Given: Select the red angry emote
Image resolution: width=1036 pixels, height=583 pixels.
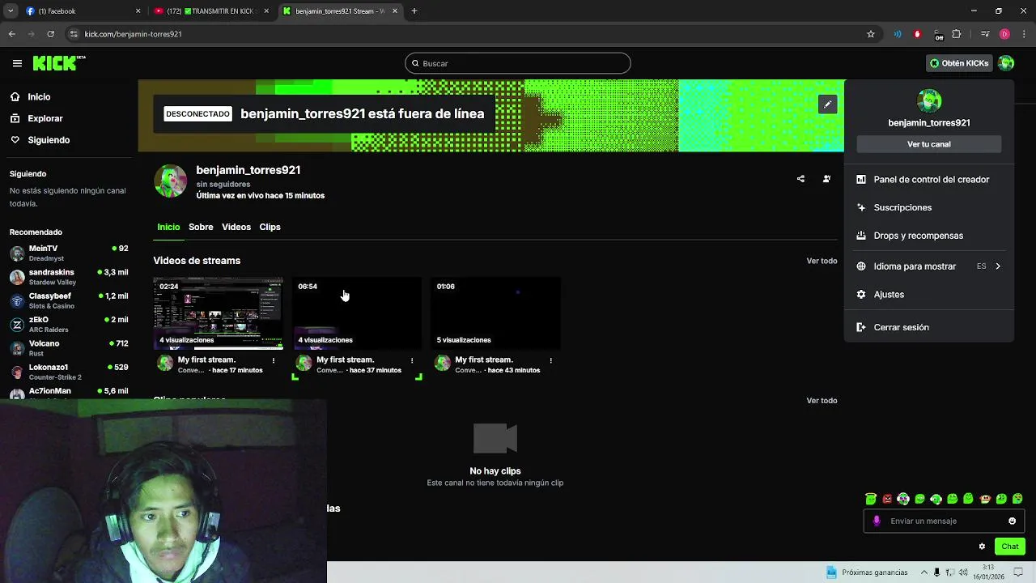Looking at the screenshot, I should tap(887, 499).
